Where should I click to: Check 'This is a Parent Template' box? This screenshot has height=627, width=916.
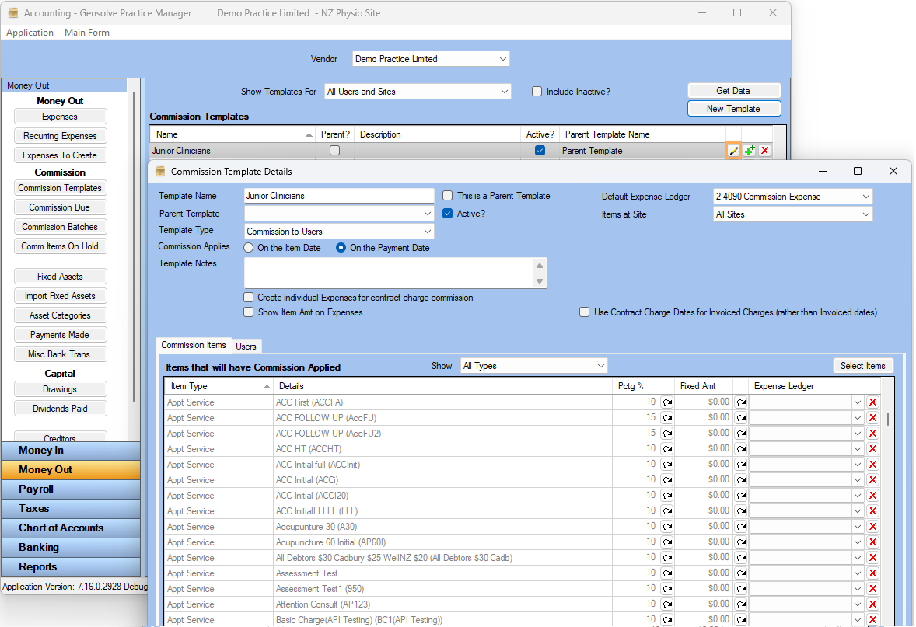pyautogui.click(x=448, y=196)
